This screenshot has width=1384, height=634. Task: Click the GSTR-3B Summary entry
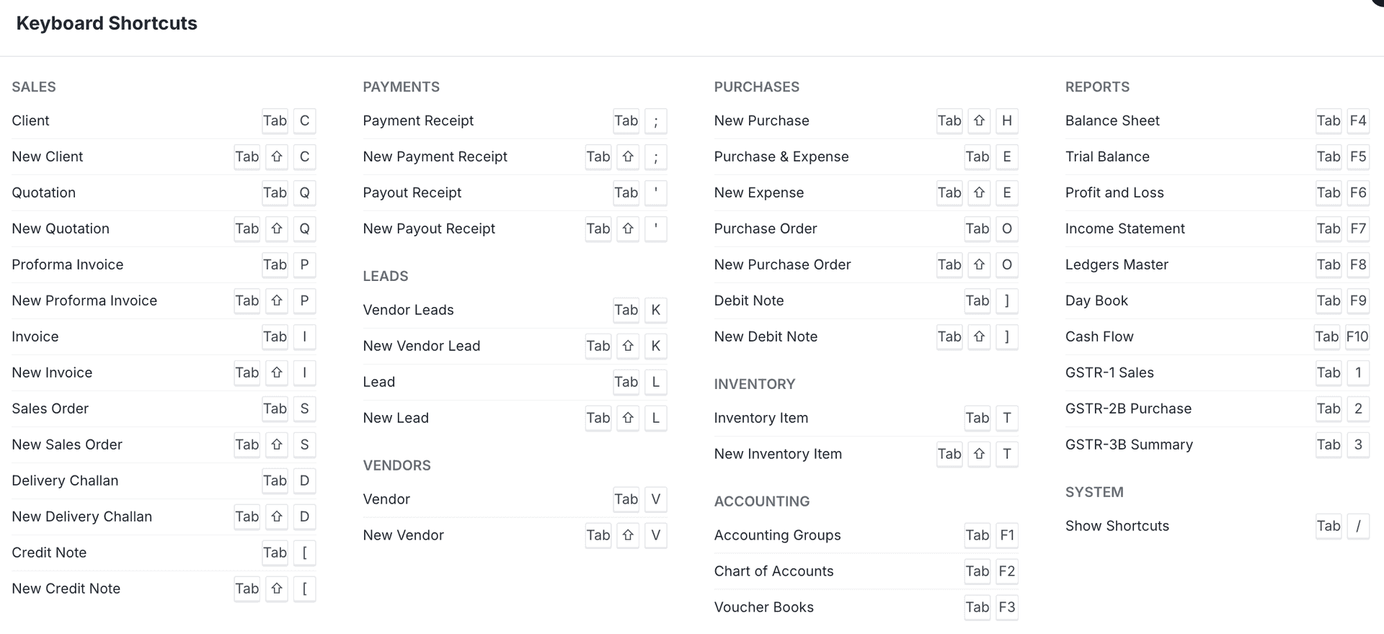point(1129,445)
